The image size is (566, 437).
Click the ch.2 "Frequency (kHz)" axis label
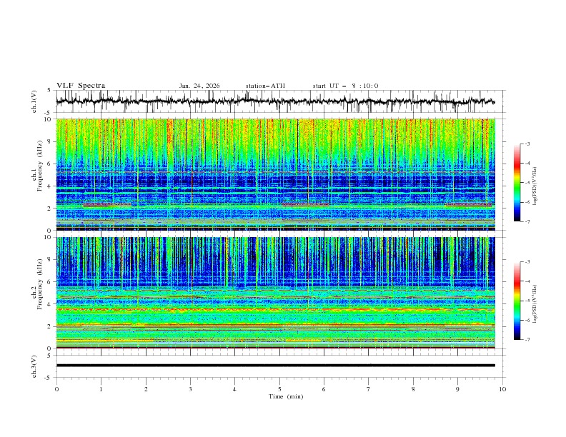[x=40, y=284]
